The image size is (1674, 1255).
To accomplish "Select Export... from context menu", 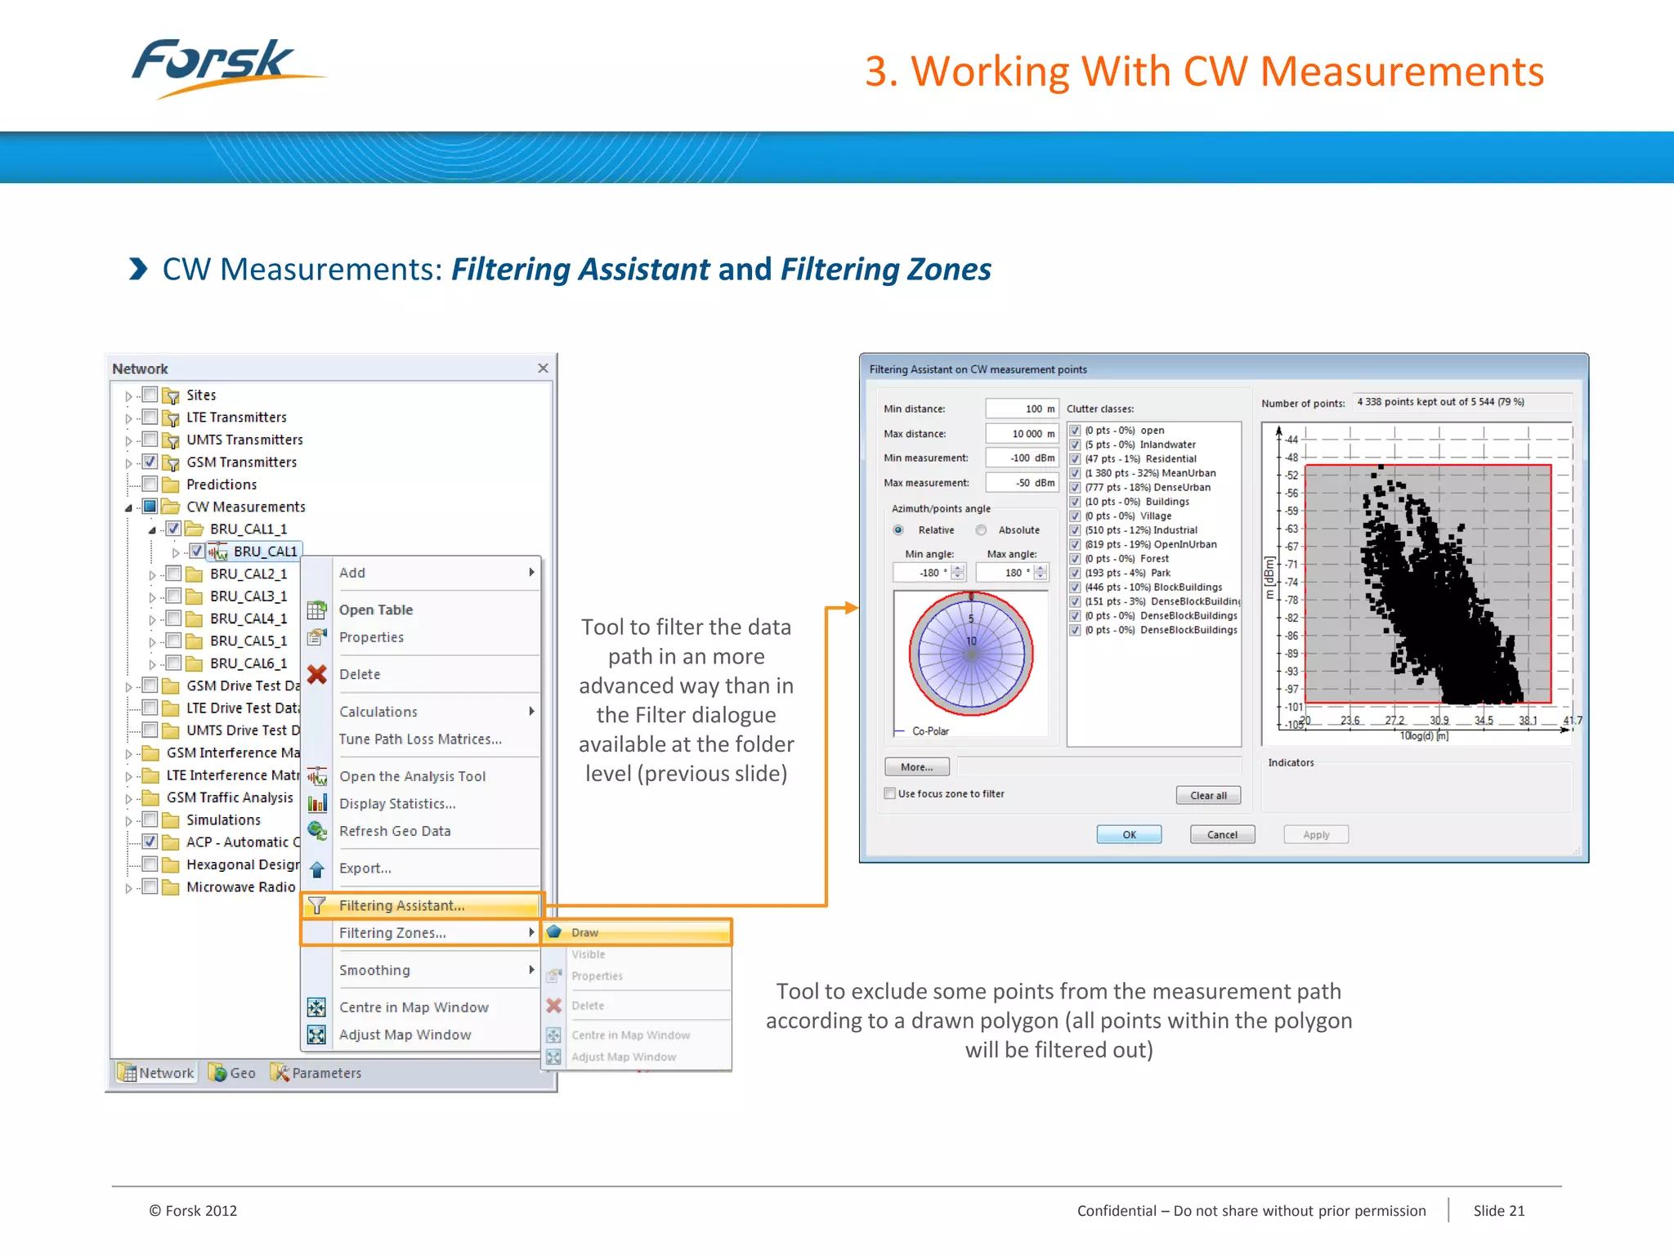I will point(421,869).
